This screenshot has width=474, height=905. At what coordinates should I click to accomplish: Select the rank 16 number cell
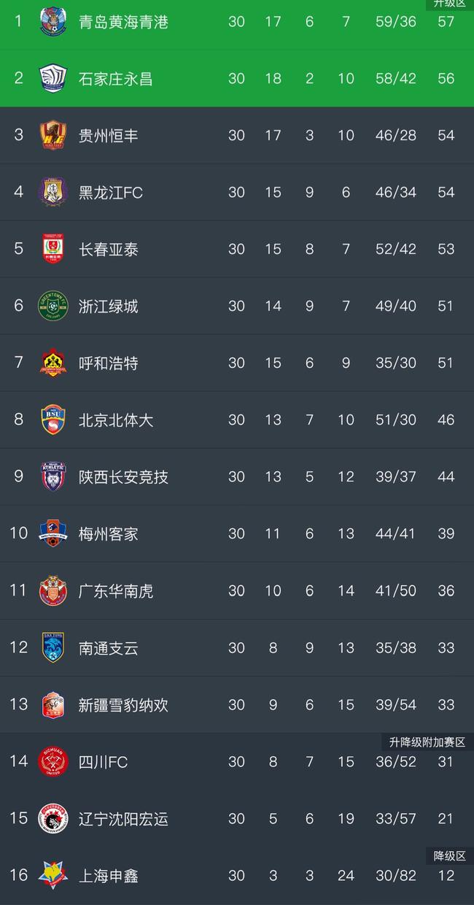pyautogui.click(x=18, y=875)
